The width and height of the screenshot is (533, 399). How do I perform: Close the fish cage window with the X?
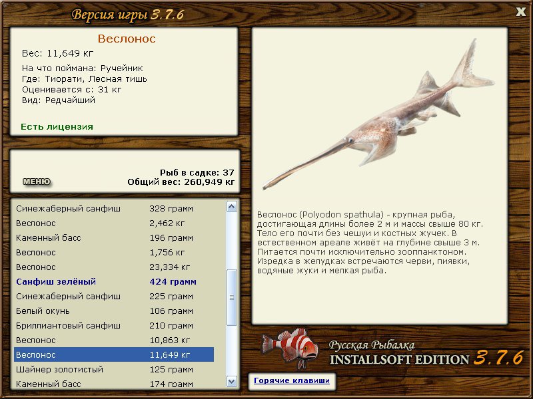[x=520, y=12]
